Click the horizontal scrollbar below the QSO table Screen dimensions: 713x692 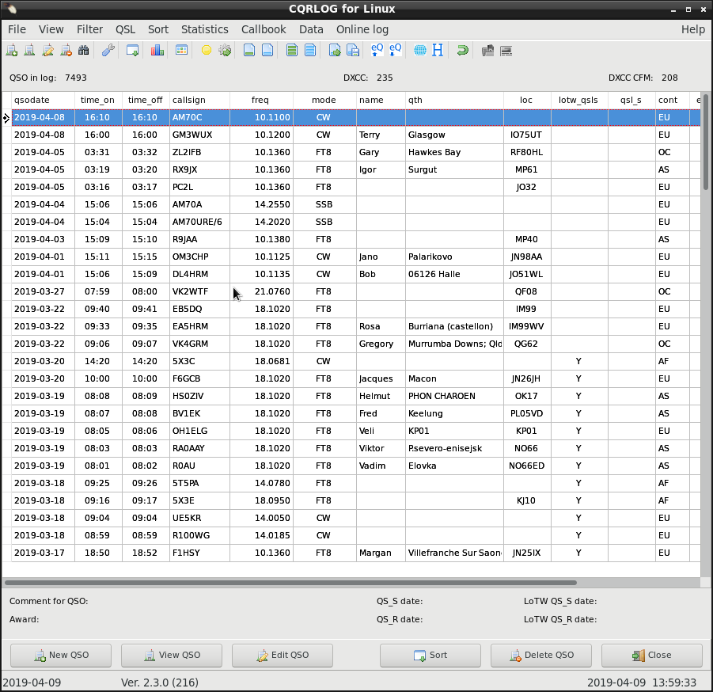[x=351, y=583]
